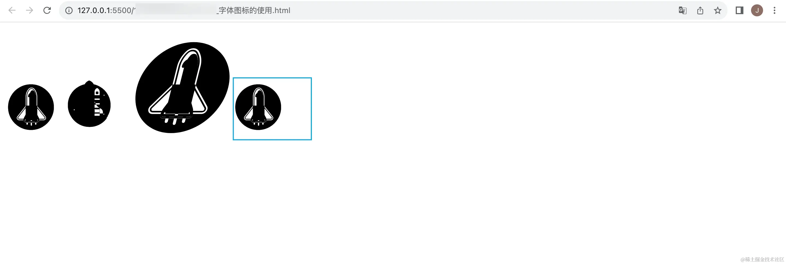Click the blurred portion of the URL
Screen dimensions: 786x264
pyautogui.click(x=175, y=10)
